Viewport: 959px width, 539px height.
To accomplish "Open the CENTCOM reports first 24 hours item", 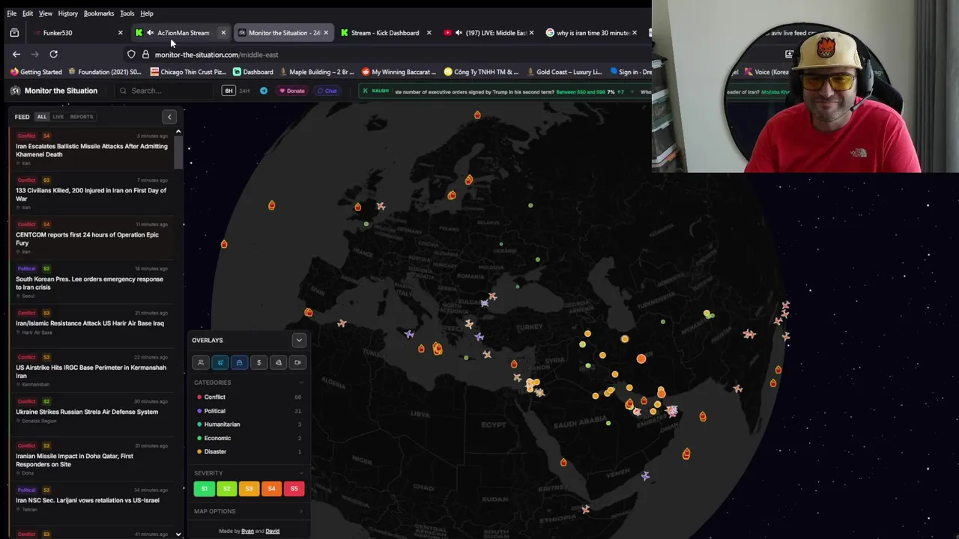I will coord(91,239).
